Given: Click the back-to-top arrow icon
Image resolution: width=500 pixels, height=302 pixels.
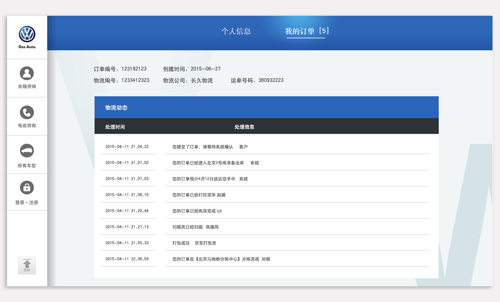Looking at the screenshot, I should (x=27, y=265).
